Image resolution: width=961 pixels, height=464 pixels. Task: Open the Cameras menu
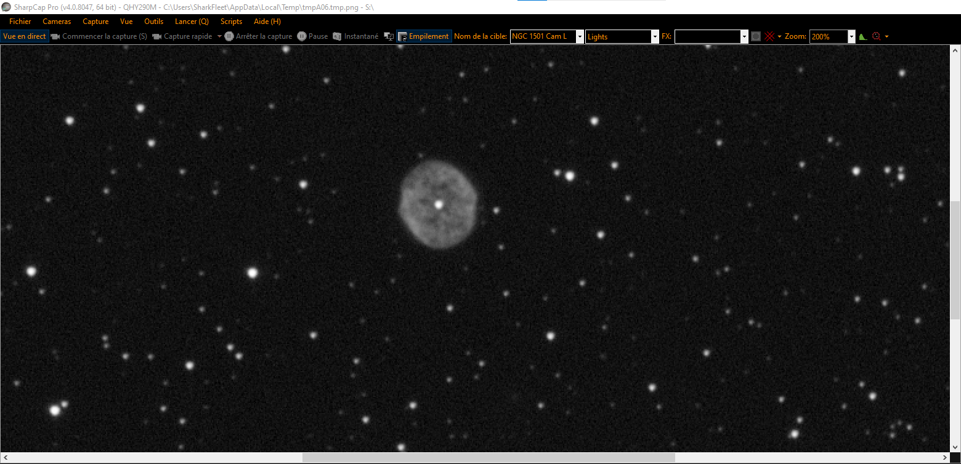tap(57, 22)
